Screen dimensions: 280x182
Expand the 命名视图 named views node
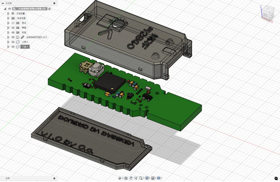click(x=8, y=18)
